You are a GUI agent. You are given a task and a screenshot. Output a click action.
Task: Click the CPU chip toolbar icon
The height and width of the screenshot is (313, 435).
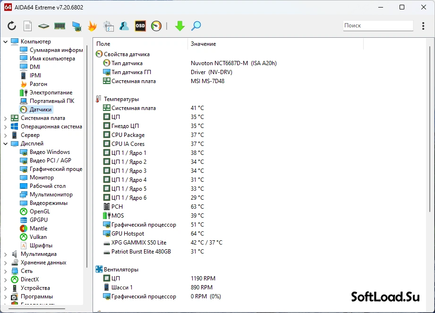pyautogui.click(x=43, y=26)
